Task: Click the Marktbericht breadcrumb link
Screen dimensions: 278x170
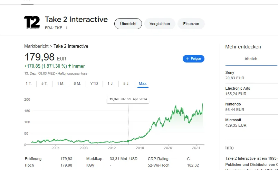Action: pyautogui.click(x=36, y=46)
